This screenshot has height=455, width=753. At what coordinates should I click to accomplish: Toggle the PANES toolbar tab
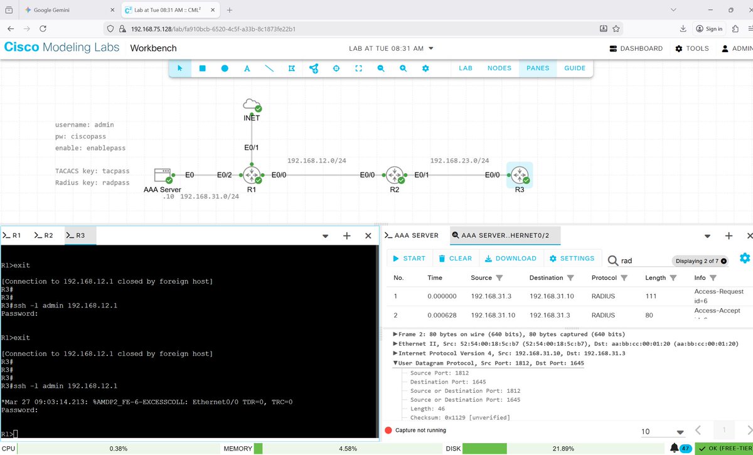[538, 68]
